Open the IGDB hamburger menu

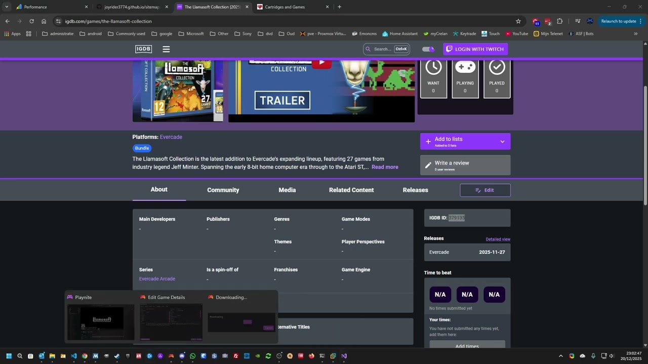pos(166,49)
